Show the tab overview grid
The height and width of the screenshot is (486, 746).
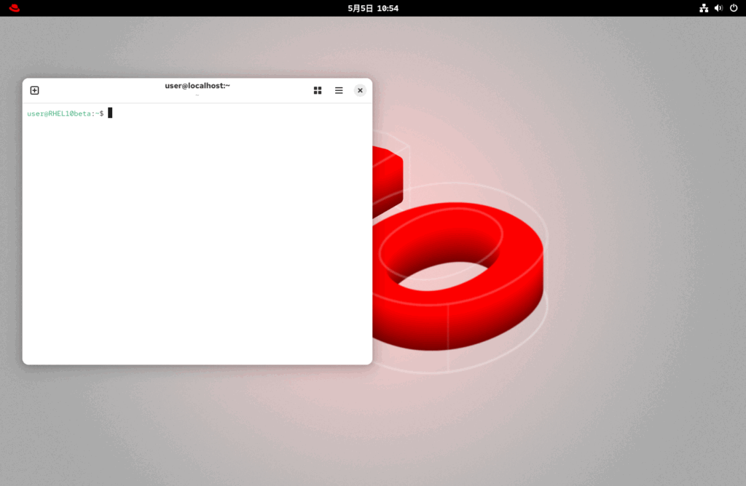click(318, 90)
